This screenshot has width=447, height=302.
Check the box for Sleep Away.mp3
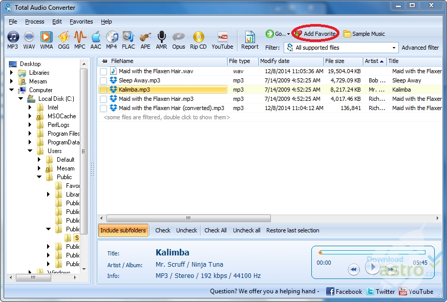click(103, 80)
